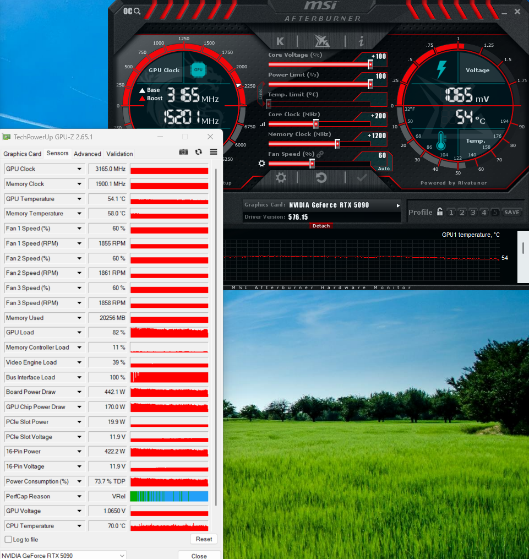529x559 pixels.
Task: Open the Kombustor stress test (K) icon
Action: [280, 41]
